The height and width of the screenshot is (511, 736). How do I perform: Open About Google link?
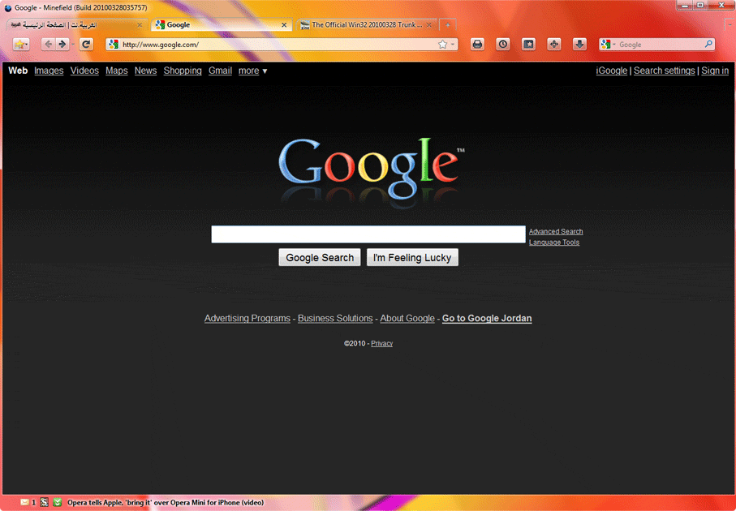click(x=407, y=318)
